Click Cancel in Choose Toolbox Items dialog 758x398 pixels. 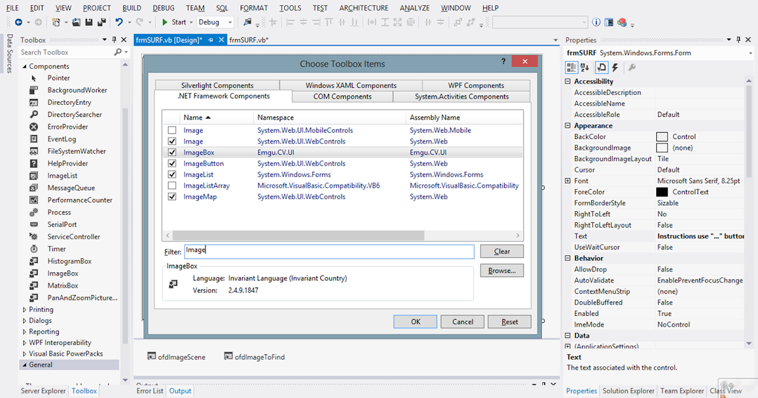pyautogui.click(x=463, y=322)
